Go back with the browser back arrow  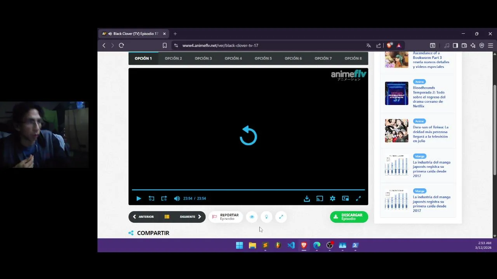pos(104,45)
